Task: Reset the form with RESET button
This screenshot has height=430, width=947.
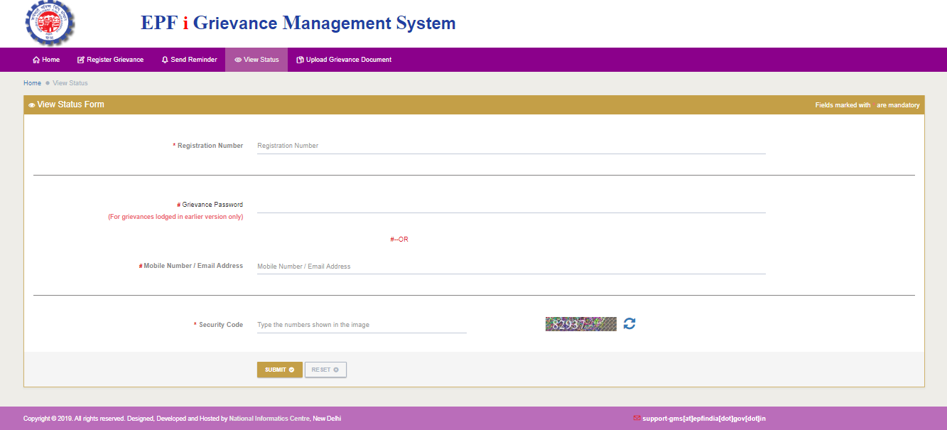Action: pyautogui.click(x=325, y=370)
